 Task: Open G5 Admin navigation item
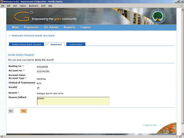coord(51,27)
